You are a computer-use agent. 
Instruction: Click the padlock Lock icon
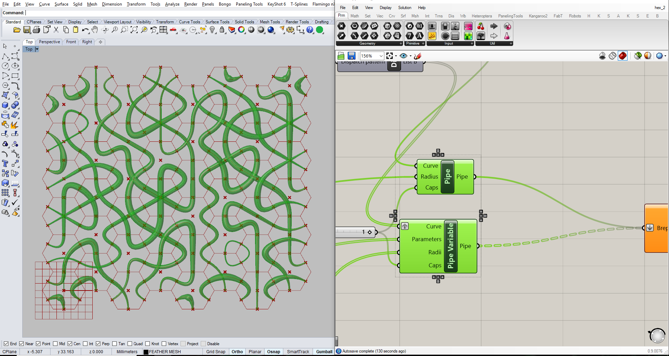[222, 30]
